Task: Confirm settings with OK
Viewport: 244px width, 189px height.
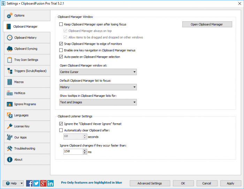Action: (183, 183)
